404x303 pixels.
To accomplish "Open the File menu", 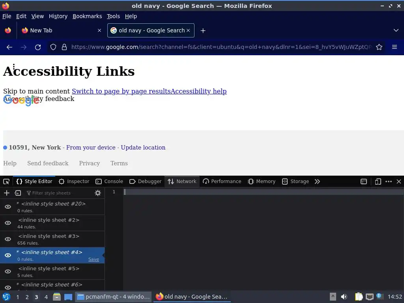I will point(7,16).
